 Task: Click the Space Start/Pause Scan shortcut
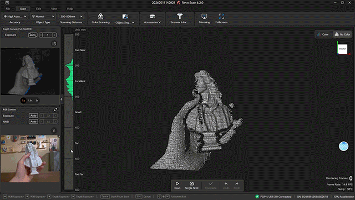tap(115, 196)
